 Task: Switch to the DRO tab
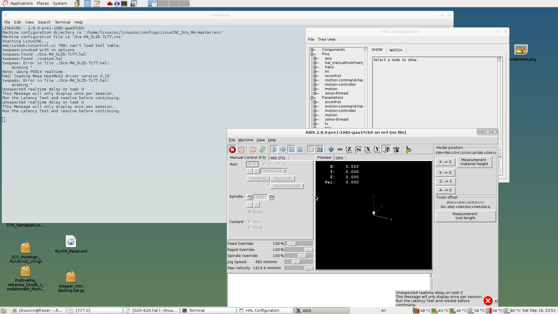coord(339,158)
